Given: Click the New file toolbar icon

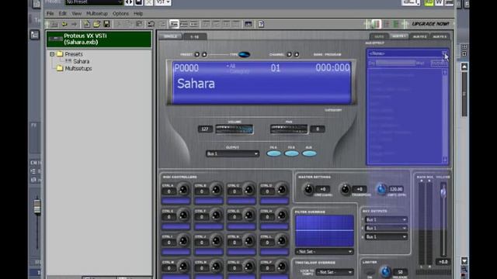Looking at the screenshot, I should pyautogui.click(x=86, y=24).
